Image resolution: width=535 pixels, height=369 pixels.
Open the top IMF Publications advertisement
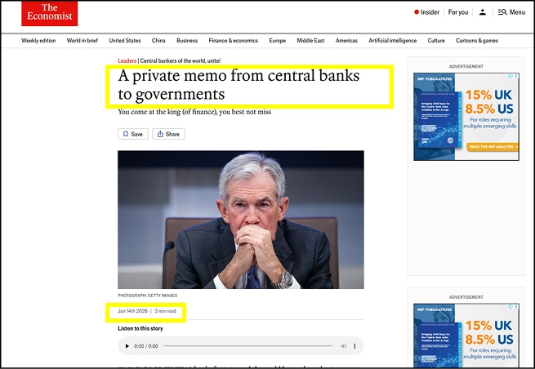pyautogui.click(x=466, y=117)
